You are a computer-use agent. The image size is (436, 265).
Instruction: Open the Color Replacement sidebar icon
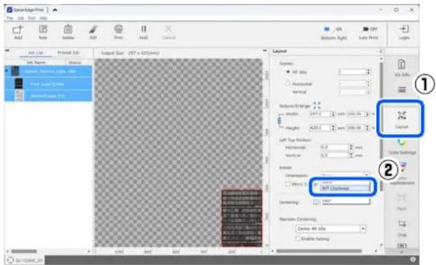point(402,168)
